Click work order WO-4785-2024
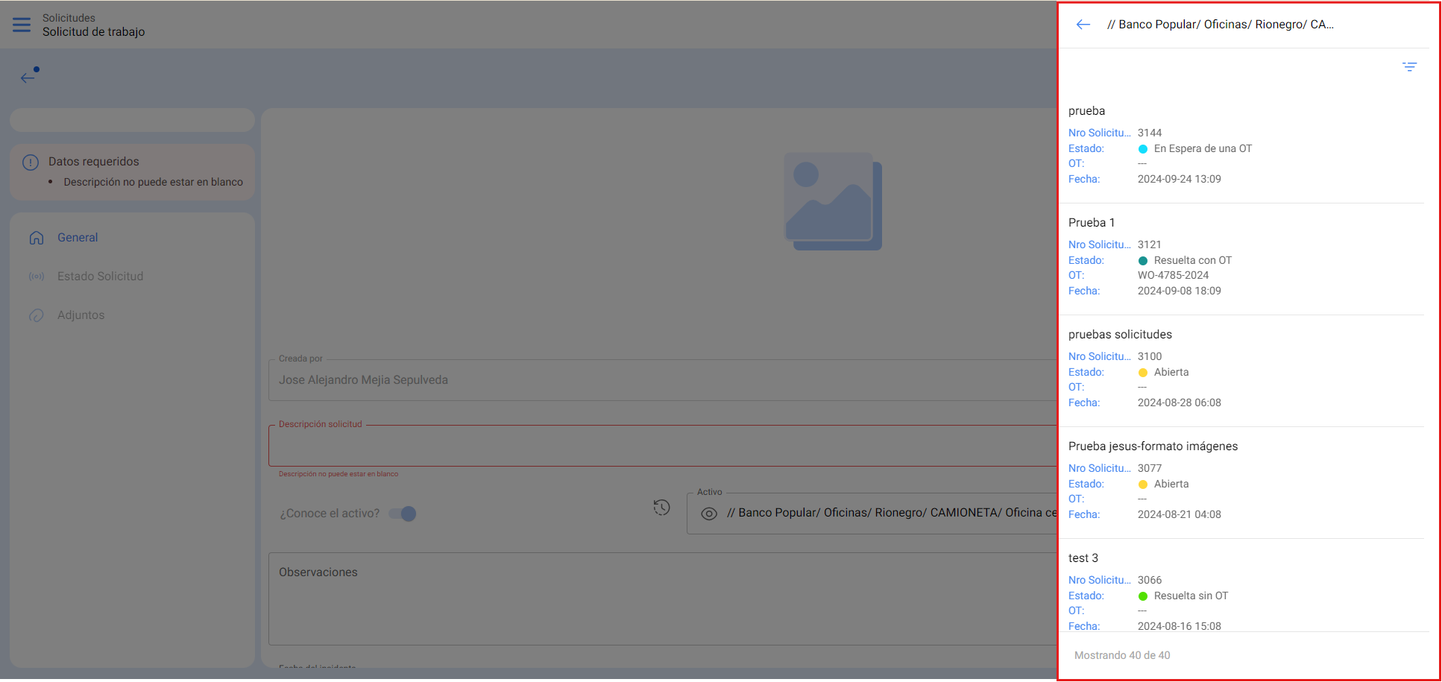Screen dimensions: 1442x682 tap(1173, 275)
